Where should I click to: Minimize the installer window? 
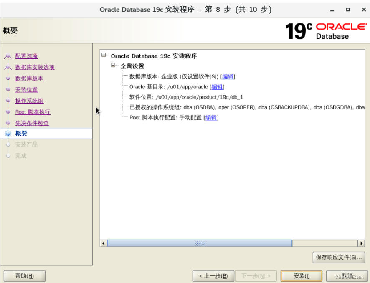coord(332,10)
